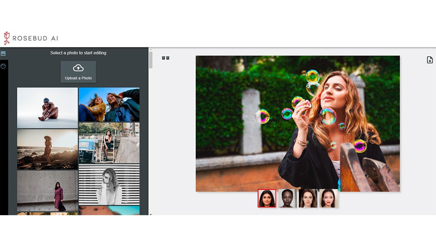This screenshot has width=436, height=247.
Task: Select the red-bordered first face thumbnail
Action: pos(267,198)
